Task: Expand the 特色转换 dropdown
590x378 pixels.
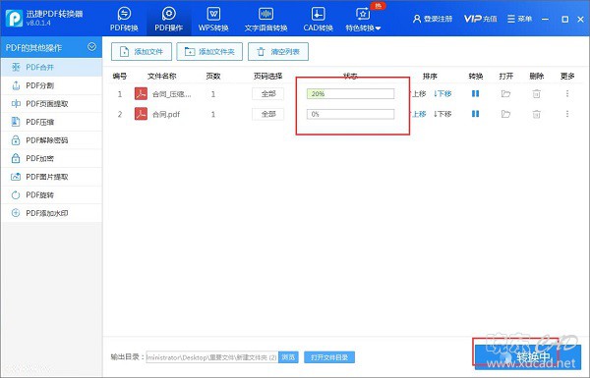Action: (x=363, y=19)
